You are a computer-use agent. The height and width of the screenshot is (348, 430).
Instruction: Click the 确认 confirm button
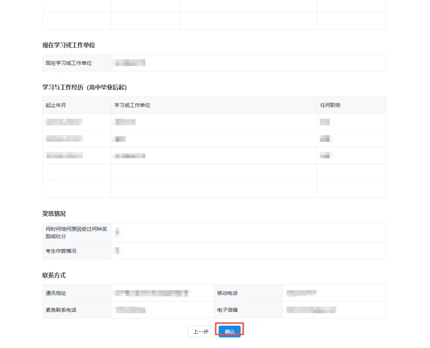[230, 331]
